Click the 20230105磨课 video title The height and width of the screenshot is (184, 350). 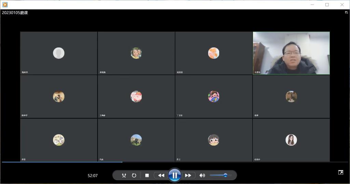pyautogui.click(x=15, y=13)
